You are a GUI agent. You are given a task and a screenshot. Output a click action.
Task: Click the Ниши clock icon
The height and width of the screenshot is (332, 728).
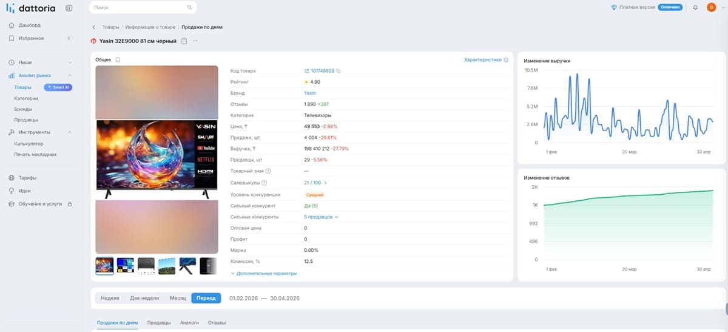point(12,63)
